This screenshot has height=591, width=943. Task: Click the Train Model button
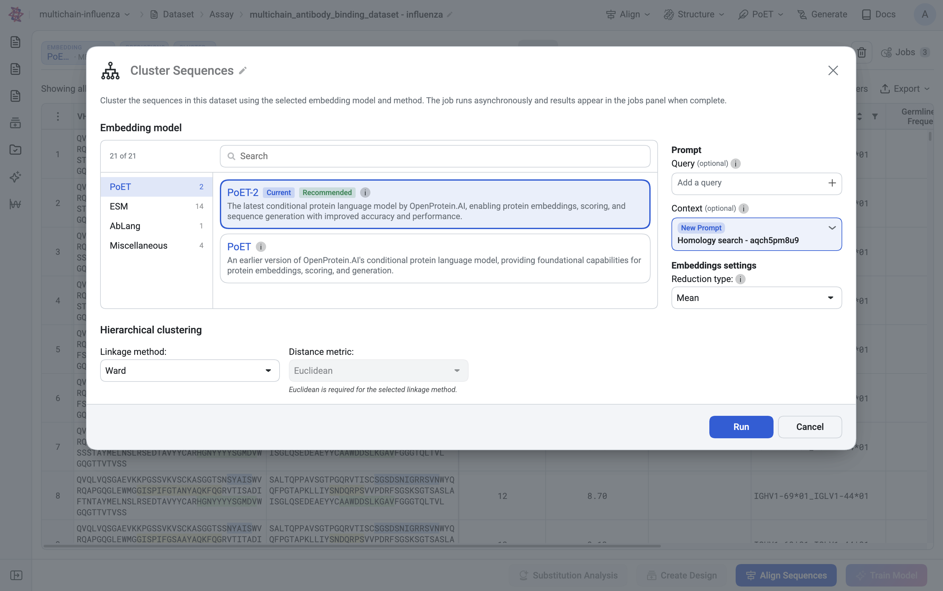coord(886,575)
